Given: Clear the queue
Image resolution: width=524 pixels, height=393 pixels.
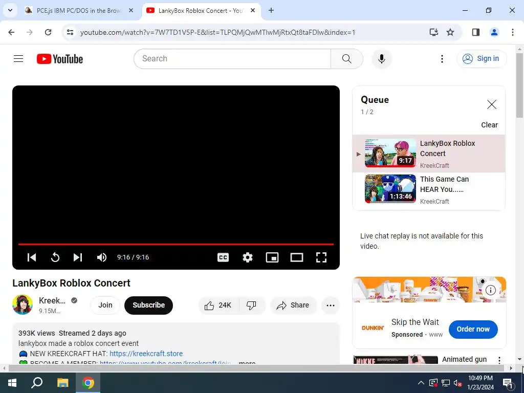Looking at the screenshot, I should coord(489,125).
